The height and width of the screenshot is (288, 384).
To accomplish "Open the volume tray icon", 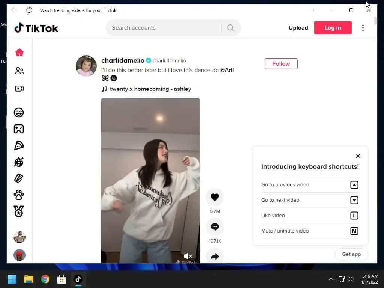I will point(351,279).
